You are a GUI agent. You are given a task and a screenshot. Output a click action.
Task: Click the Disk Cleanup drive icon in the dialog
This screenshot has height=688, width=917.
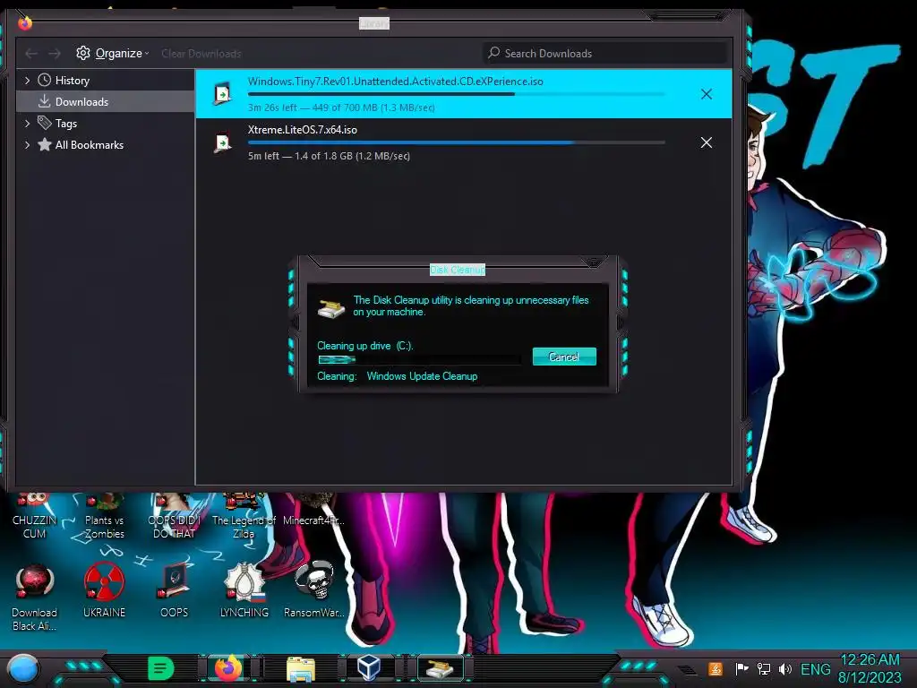[331, 307]
